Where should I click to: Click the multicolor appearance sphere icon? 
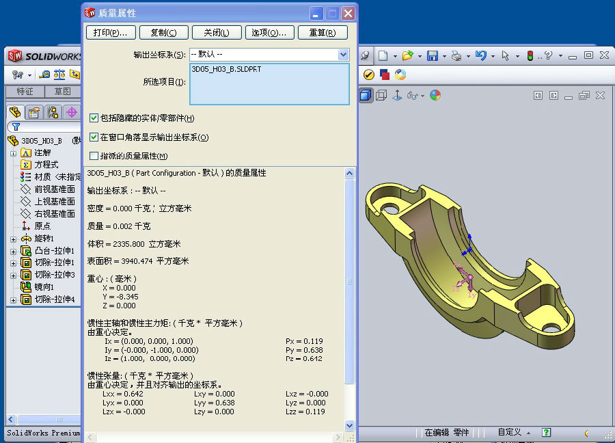(x=435, y=95)
